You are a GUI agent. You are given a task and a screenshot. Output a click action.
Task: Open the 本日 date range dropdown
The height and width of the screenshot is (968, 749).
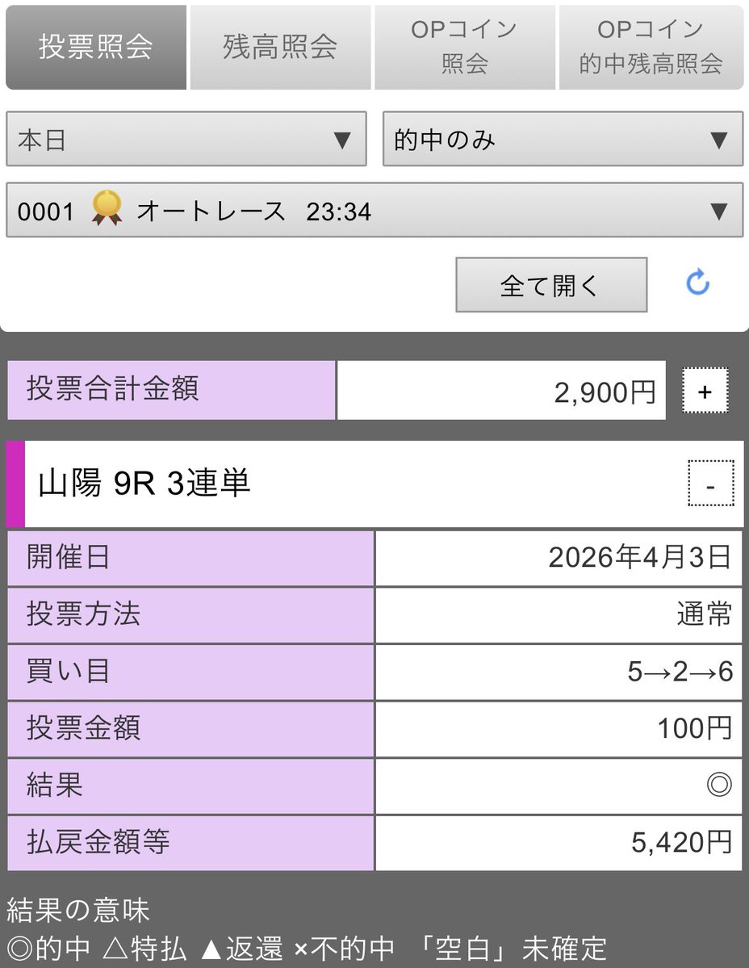(x=186, y=140)
